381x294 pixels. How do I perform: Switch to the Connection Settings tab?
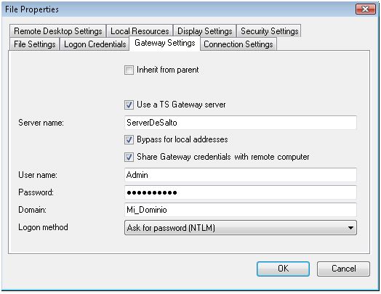tap(238, 44)
